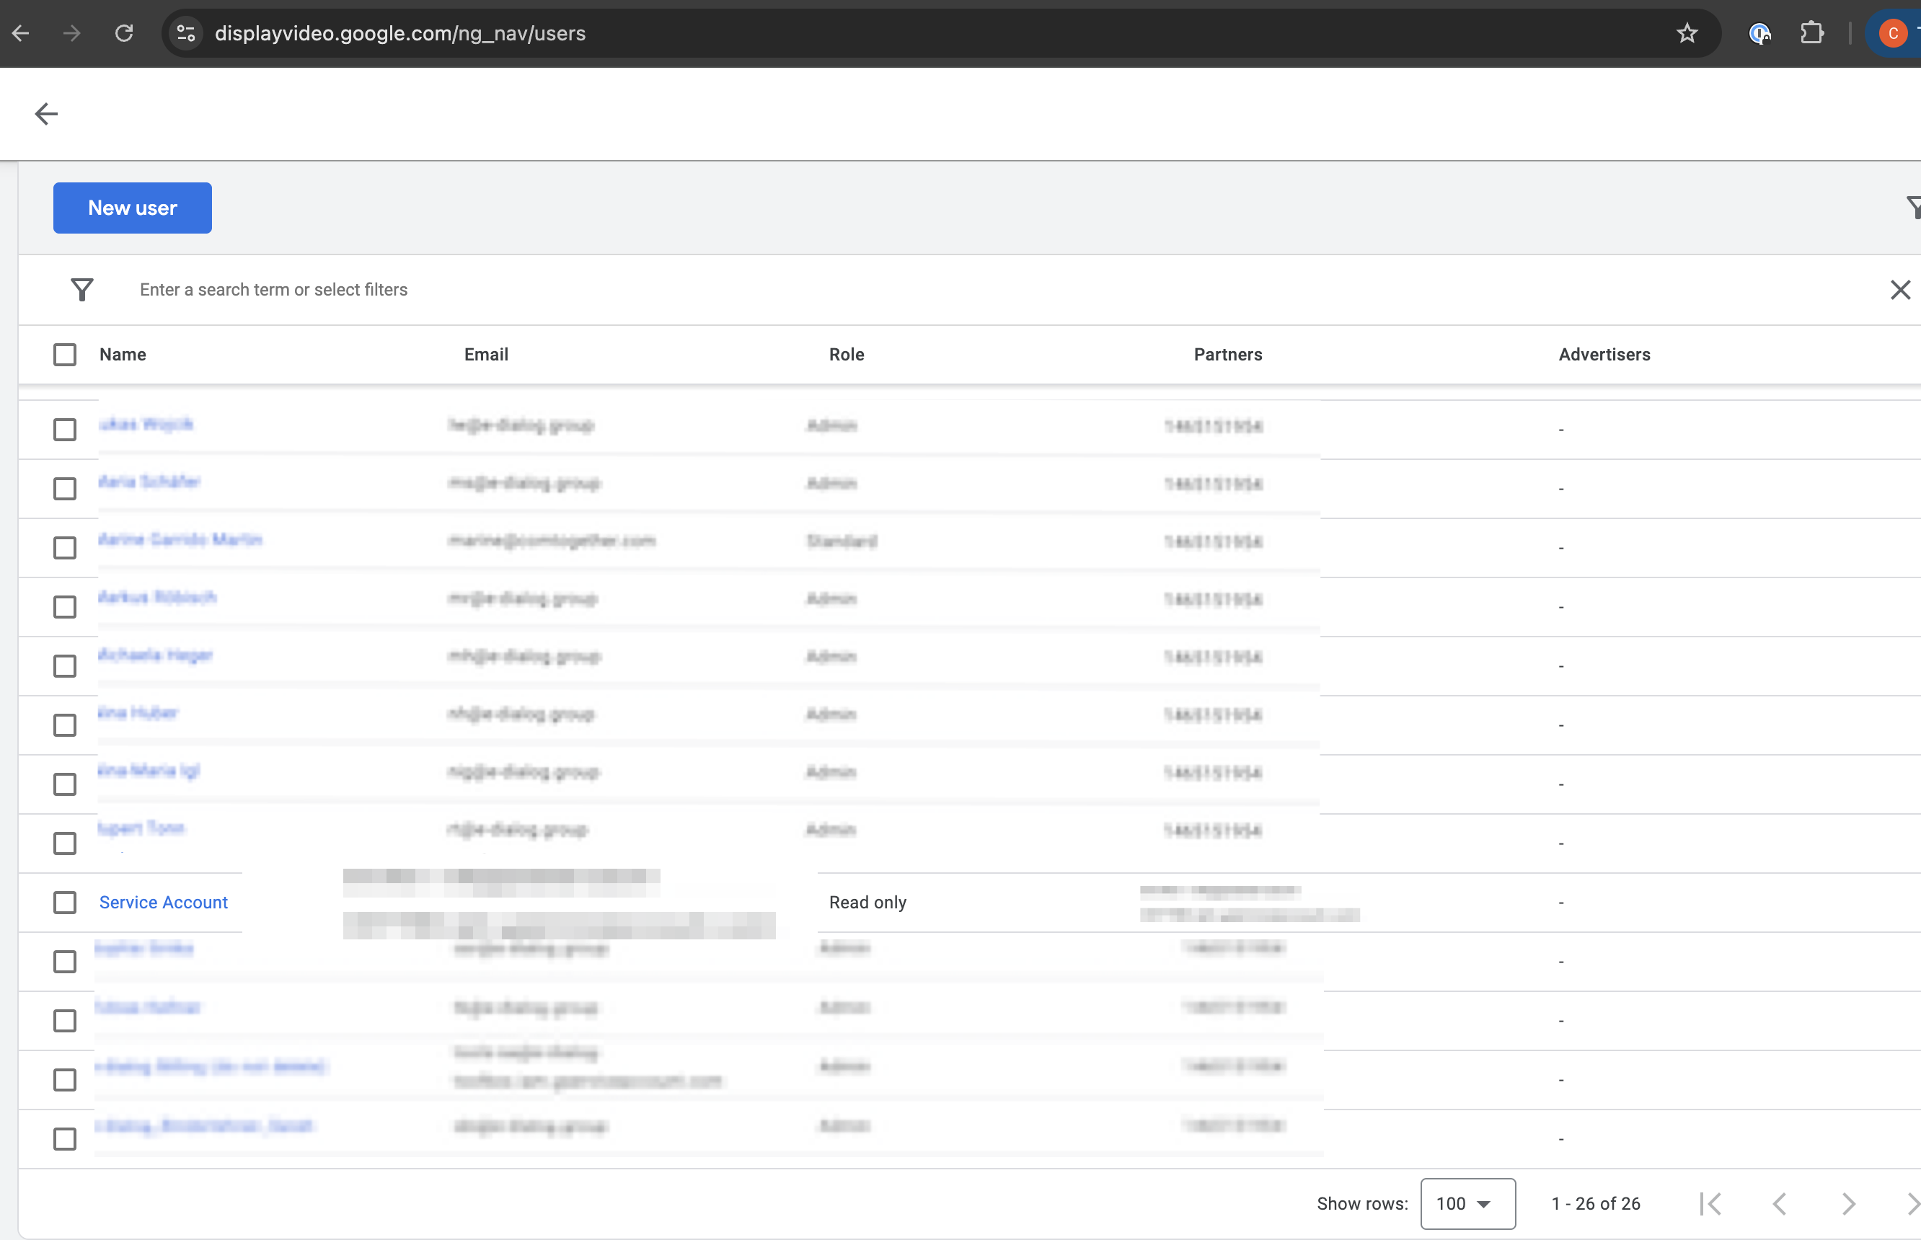The image size is (1921, 1240).
Task: Clear the search filters with the X icon
Action: click(x=1900, y=290)
